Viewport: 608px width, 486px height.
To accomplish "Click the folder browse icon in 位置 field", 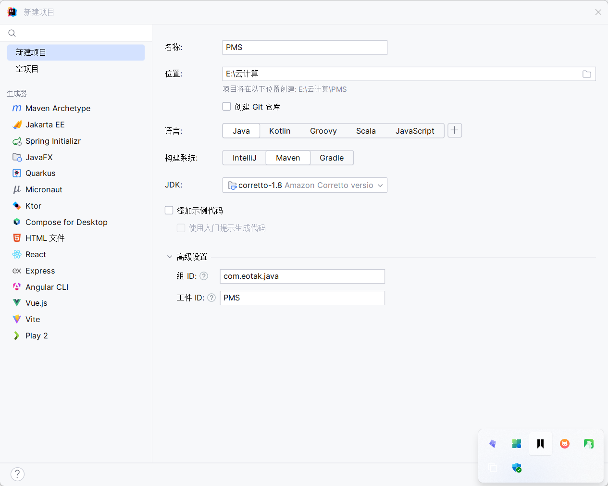I will click(587, 74).
